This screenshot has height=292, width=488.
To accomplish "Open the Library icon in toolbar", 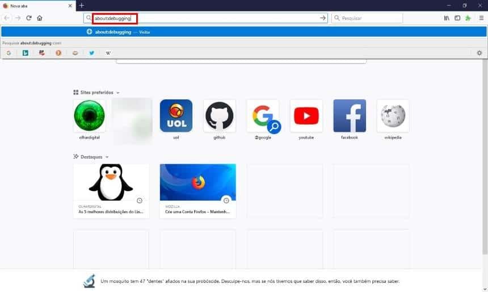I will 447,18.
